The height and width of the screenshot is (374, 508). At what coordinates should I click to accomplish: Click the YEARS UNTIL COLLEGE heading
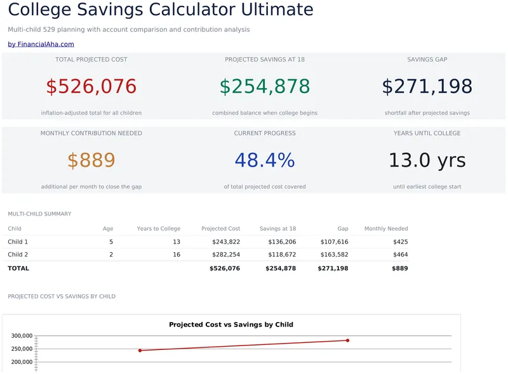(427, 133)
